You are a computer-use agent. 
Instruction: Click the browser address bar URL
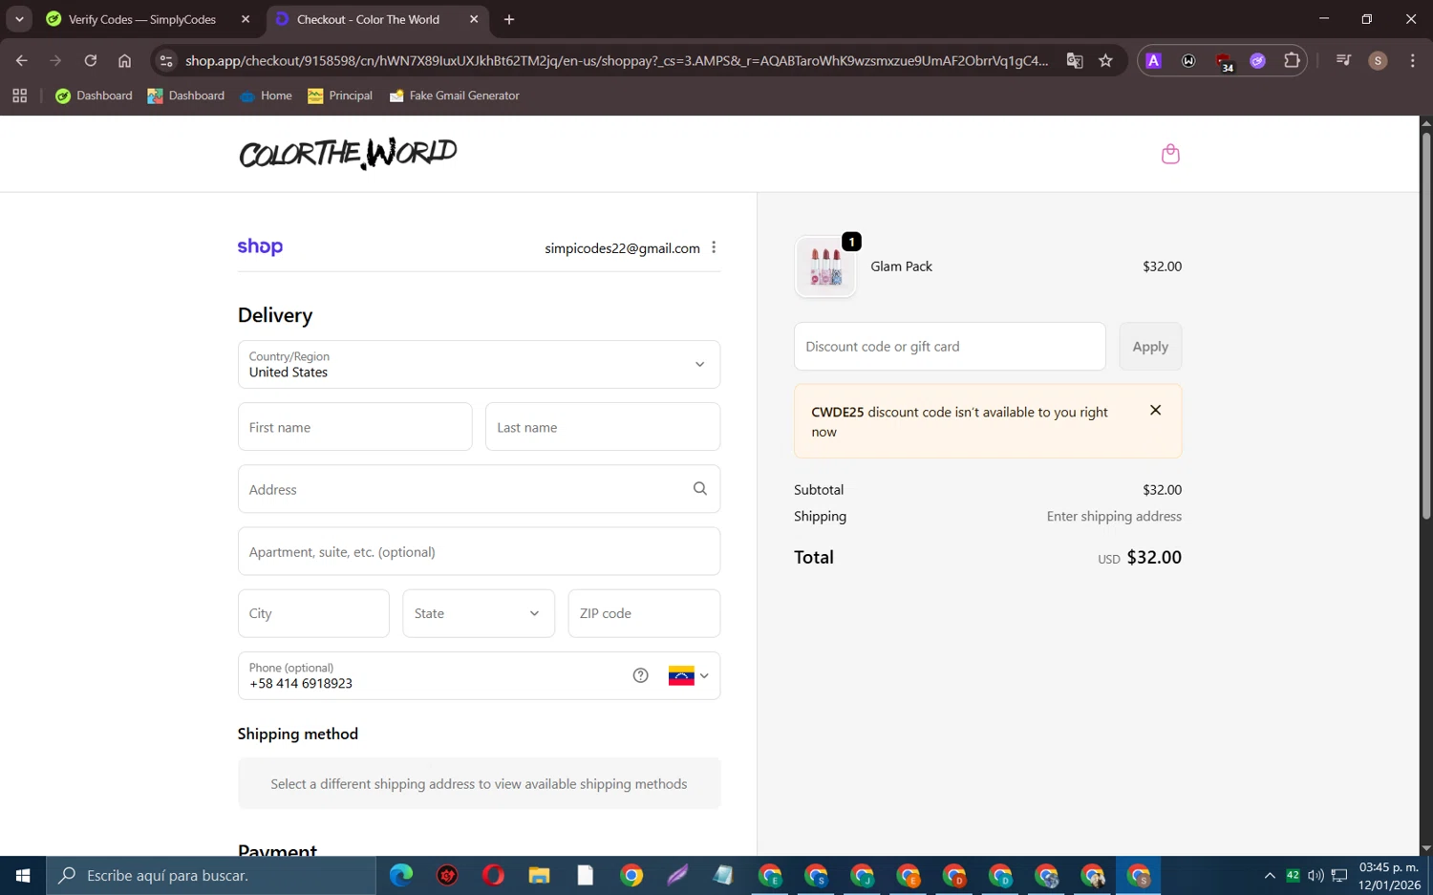coord(616,60)
